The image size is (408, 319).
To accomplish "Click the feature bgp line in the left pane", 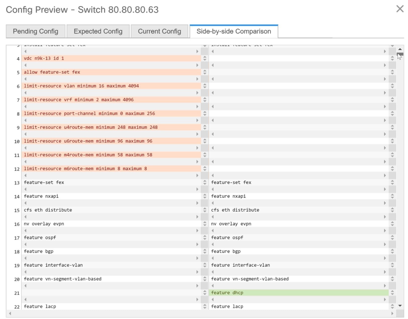I will pyautogui.click(x=39, y=251).
